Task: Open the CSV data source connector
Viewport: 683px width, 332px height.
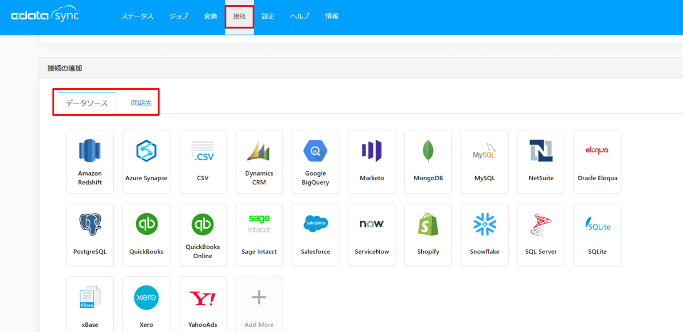Action: click(x=202, y=161)
